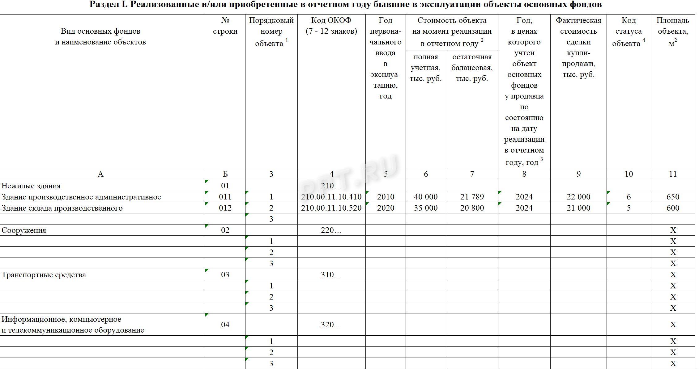The image size is (699, 369).
Task: Select "Здание склада производственного" row name
Action: pos(62,208)
